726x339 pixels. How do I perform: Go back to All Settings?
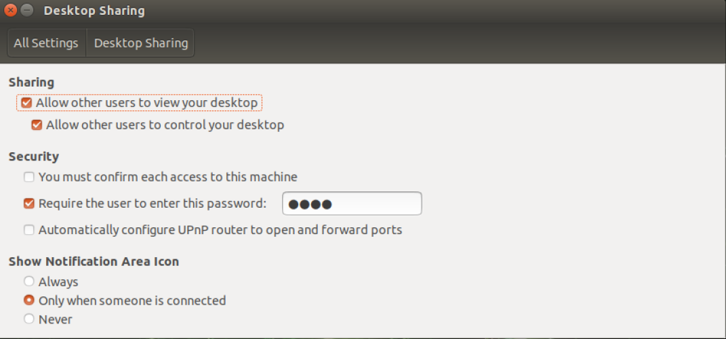tap(46, 43)
